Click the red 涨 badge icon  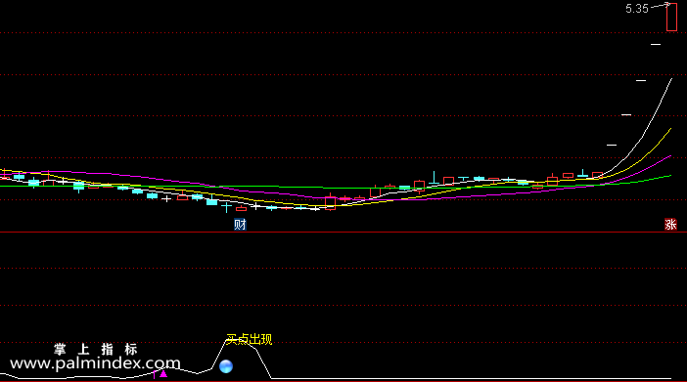(670, 225)
